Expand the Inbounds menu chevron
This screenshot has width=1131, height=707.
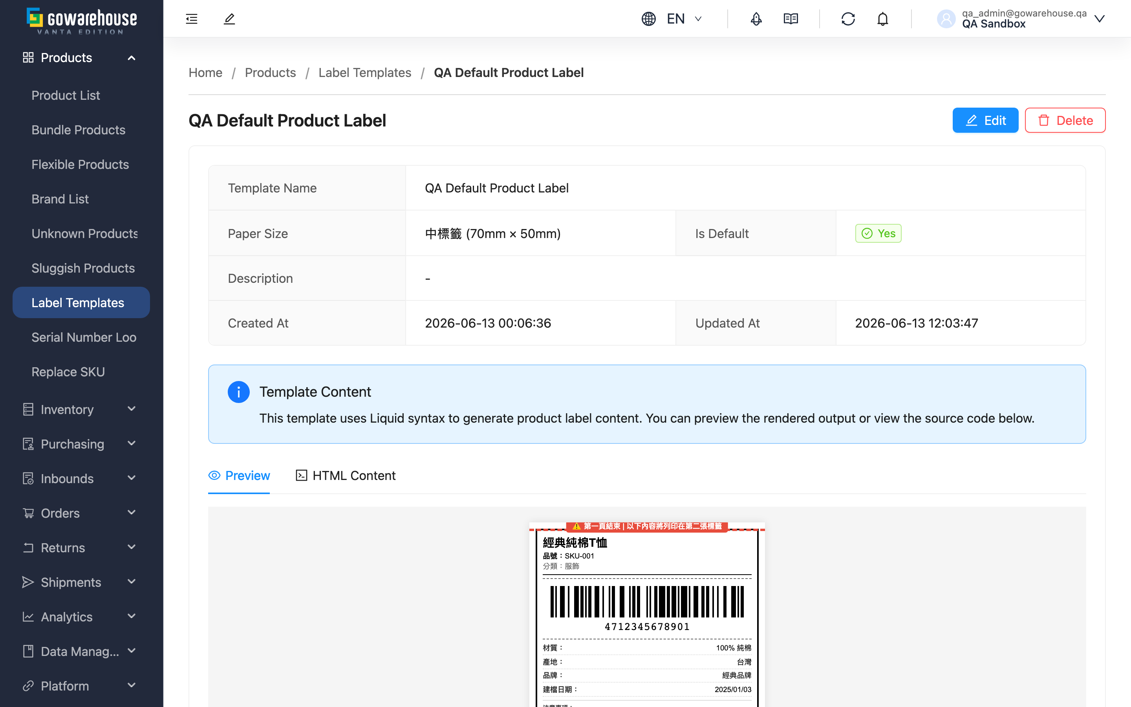[x=132, y=478]
